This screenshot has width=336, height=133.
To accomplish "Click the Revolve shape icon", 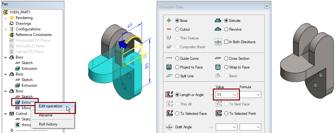I will [218, 29].
